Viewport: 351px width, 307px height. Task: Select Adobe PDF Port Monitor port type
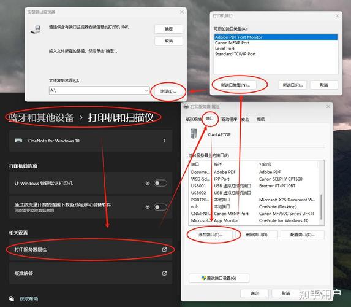[x=276, y=37]
